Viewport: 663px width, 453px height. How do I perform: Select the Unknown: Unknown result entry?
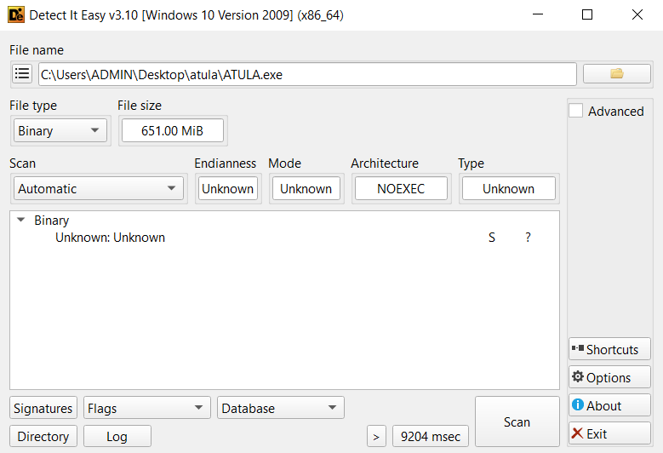pos(110,238)
